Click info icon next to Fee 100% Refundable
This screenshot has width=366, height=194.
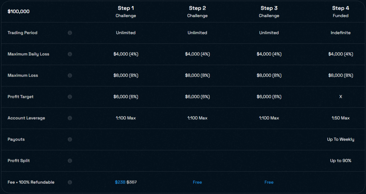[x=70, y=182]
